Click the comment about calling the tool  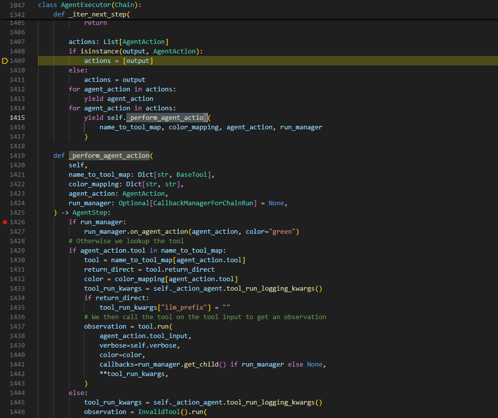(205, 317)
